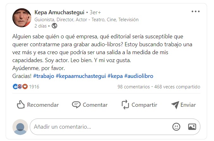This screenshot has height=141, width=214.
Task: Click the add image icon in comment box
Action: [x=192, y=127]
